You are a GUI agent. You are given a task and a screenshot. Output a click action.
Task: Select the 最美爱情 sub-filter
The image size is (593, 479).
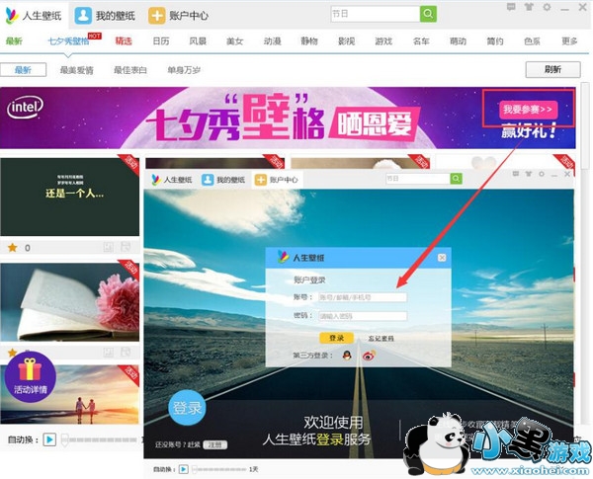coord(77,70)
